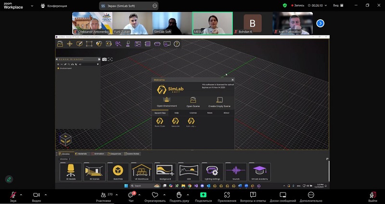385x204 pixels.
Task: Click the box edit geometry tool
Action: [x=79, y=44]
